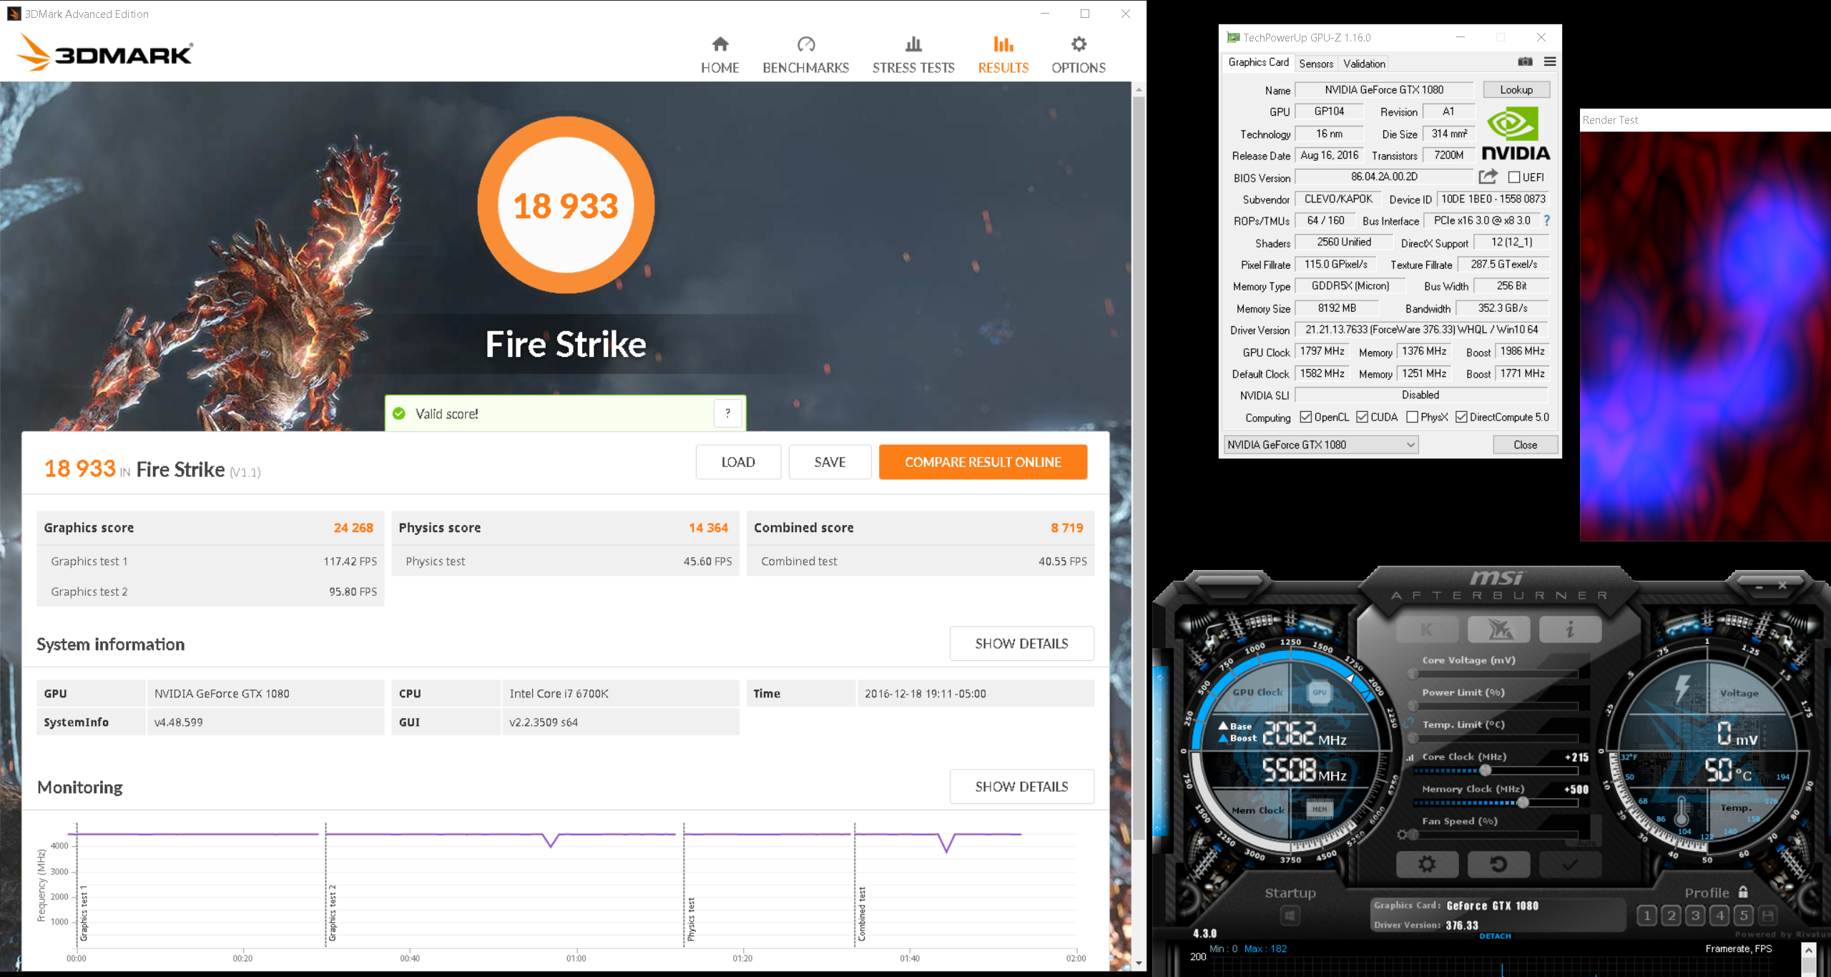Export BIOS via share icon in GPU-Z

[1488, 176]
